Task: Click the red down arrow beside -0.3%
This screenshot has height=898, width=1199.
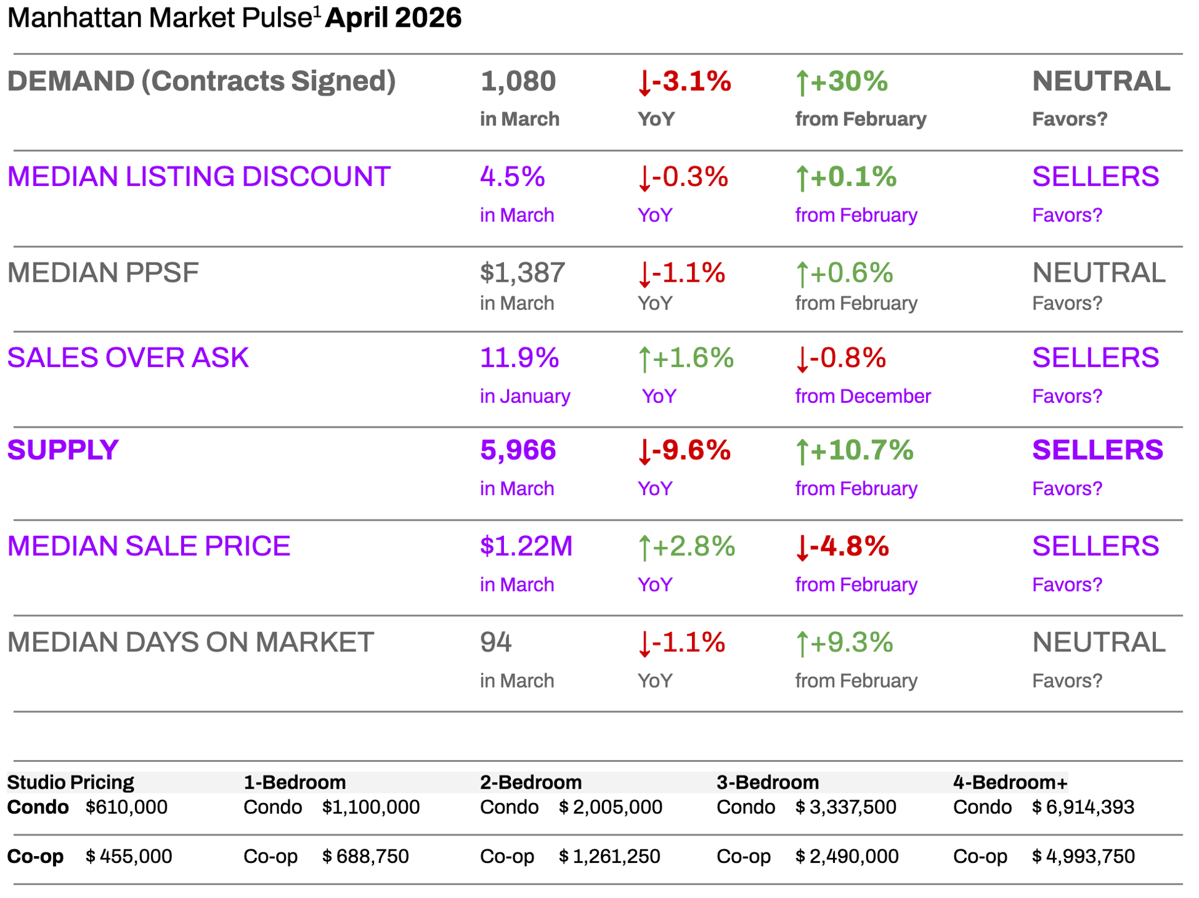Action: tap(644, 179)
